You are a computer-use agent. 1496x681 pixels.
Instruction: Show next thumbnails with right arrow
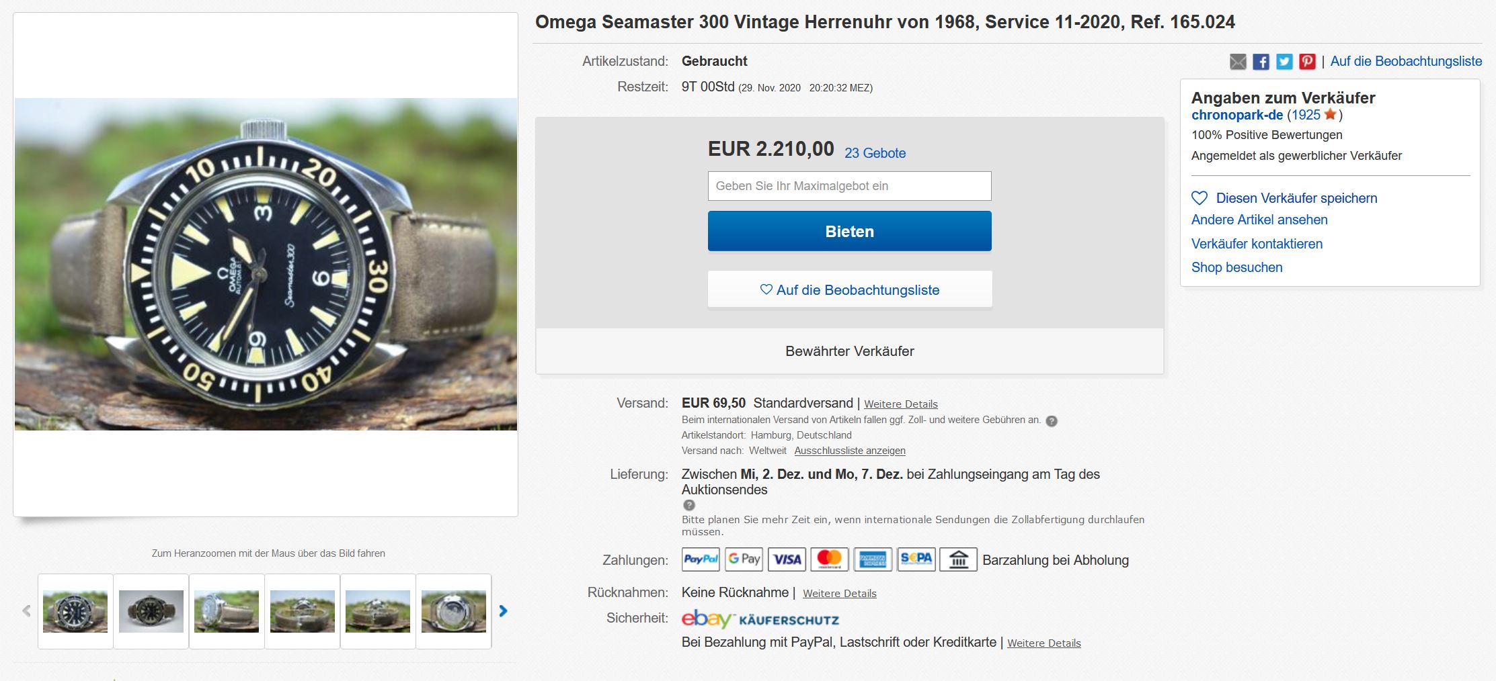pyautogui.click(x=503, y=611)
